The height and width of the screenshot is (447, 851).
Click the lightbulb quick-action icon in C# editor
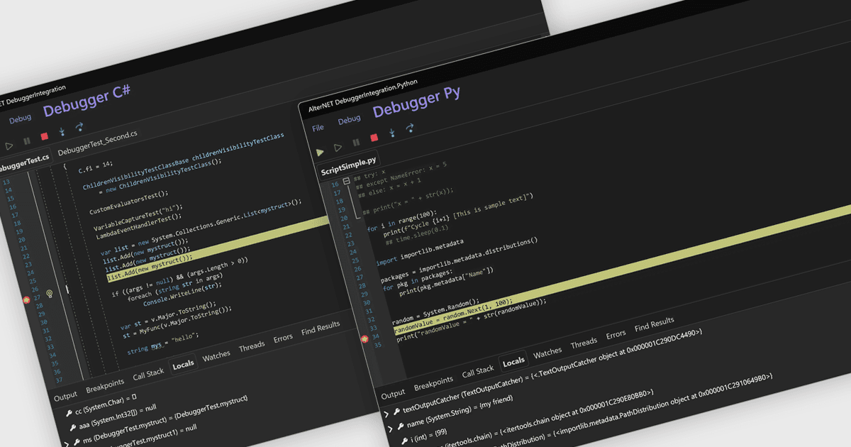click(x=50, y=293)
